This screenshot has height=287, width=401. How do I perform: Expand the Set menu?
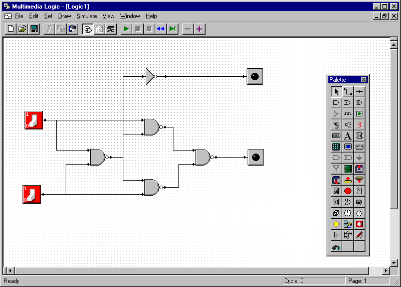(48, 16)
